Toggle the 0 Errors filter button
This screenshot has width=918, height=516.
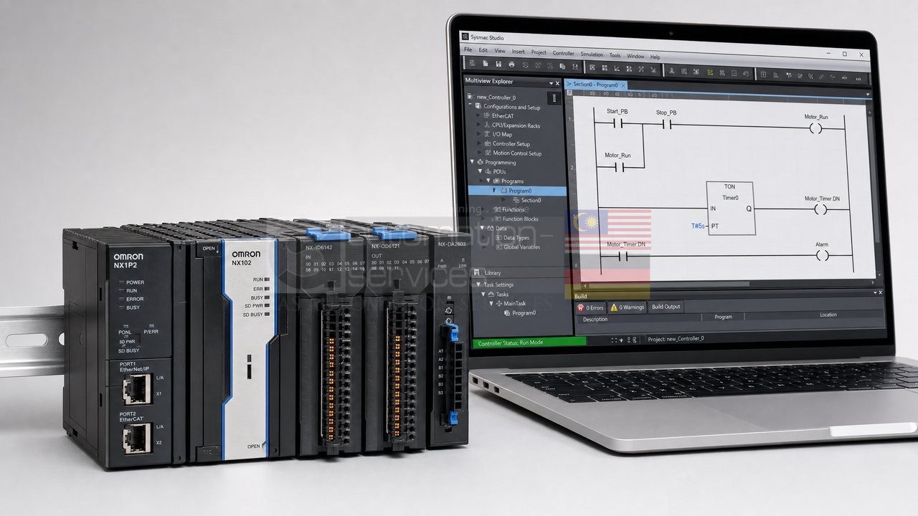point(591,307)
